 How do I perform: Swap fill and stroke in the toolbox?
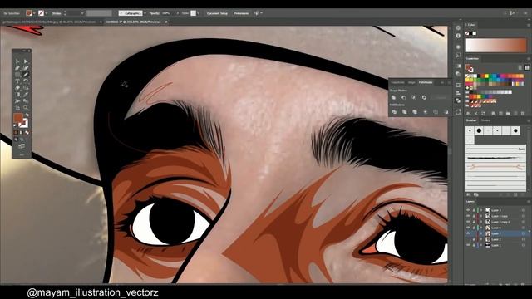point(27,115)
